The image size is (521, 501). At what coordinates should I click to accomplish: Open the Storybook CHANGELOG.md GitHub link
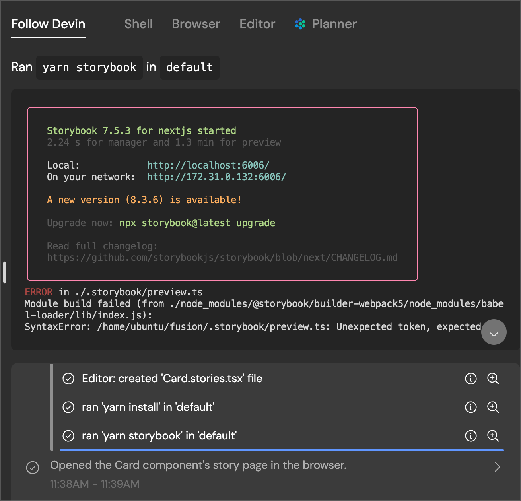[222, 258]
